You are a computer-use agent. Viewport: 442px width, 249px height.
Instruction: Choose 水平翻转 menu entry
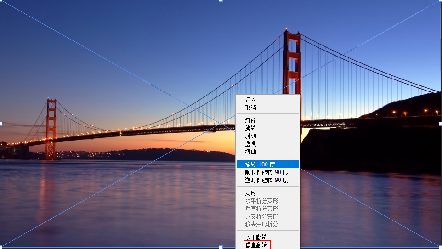click(267, 237)
